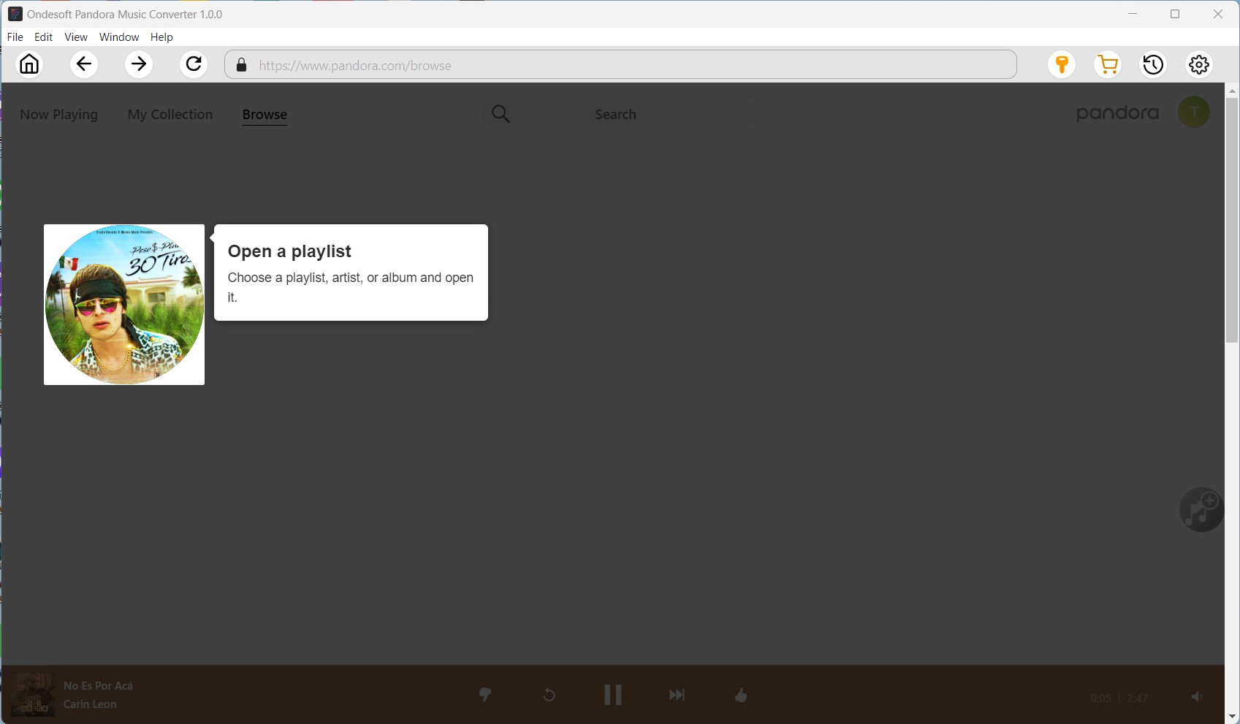1240x724 pixels.
Task: Click the 0:05 elapsed time text
Action: click(1100, 698)
